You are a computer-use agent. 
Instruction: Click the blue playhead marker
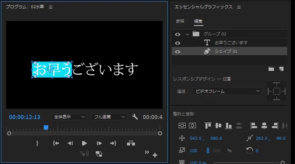click(46, 128)
